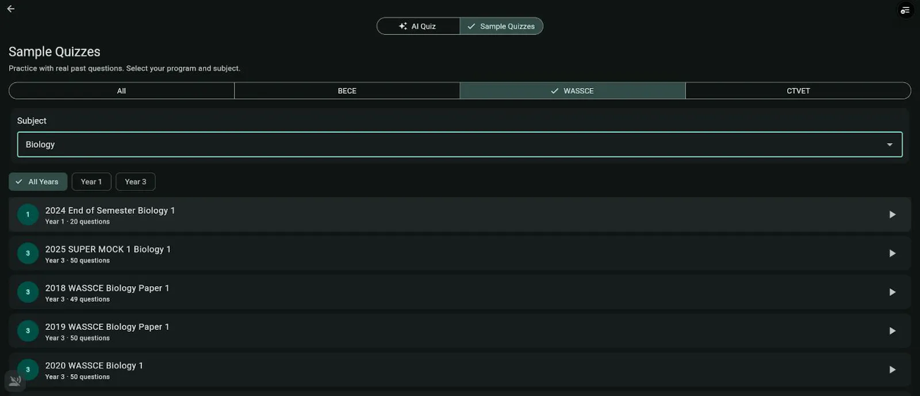
Task: Open the 2025 SUPER MOCK 1 Biology 1 title
Action: [108, 249]
